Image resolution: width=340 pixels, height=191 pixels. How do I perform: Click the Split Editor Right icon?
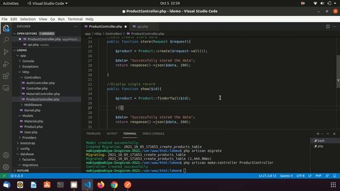[328, 27]
